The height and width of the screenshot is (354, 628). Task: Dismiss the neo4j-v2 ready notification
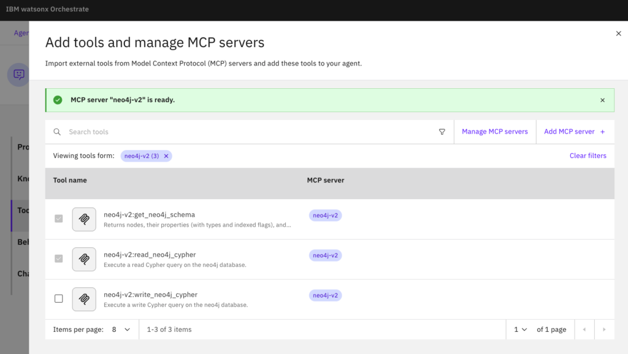[602, 100]
